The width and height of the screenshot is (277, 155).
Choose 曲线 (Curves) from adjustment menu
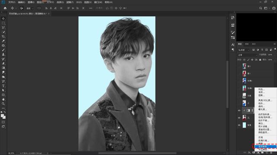pos(261,106)
